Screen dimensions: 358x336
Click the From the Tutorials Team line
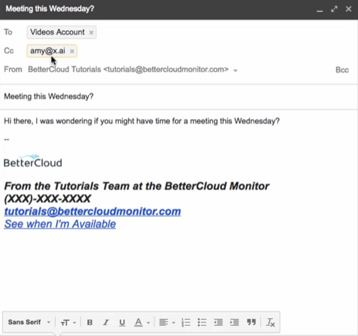point(137,186)
